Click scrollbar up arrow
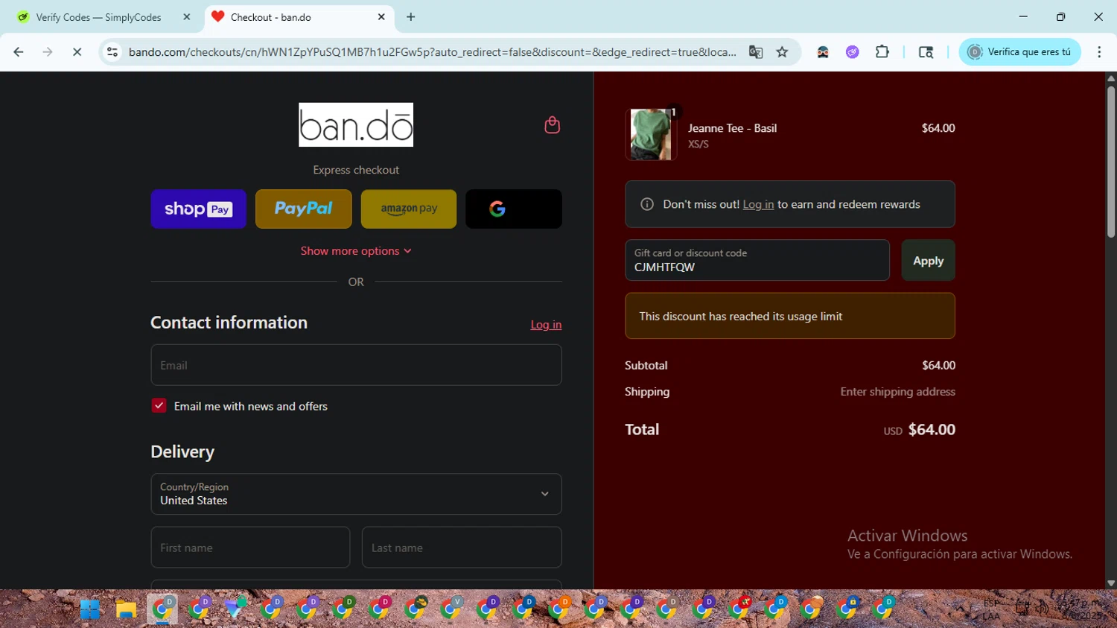 [1111, 78]
